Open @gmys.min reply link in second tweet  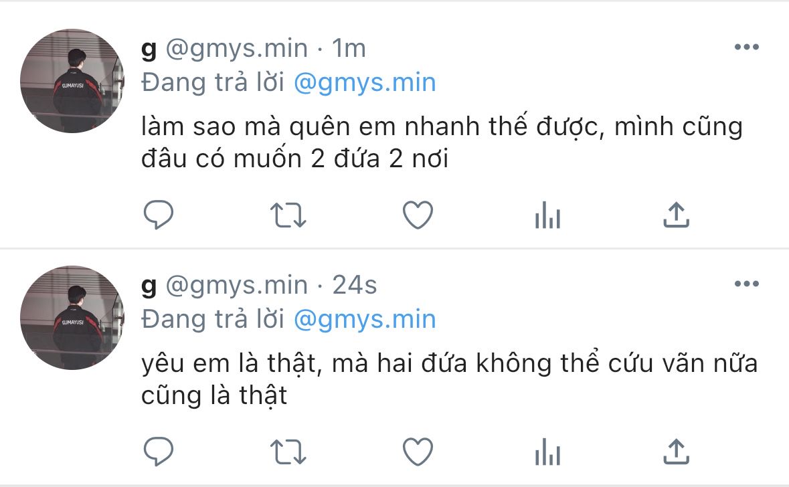365,320
